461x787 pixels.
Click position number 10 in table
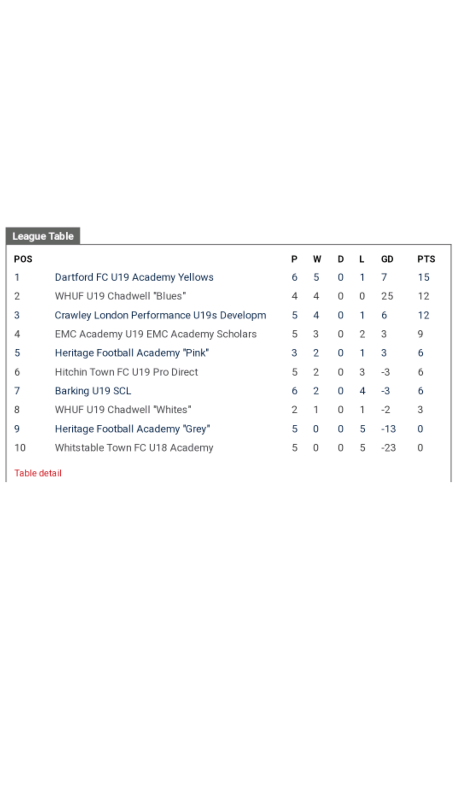click(x=20, y=448)
